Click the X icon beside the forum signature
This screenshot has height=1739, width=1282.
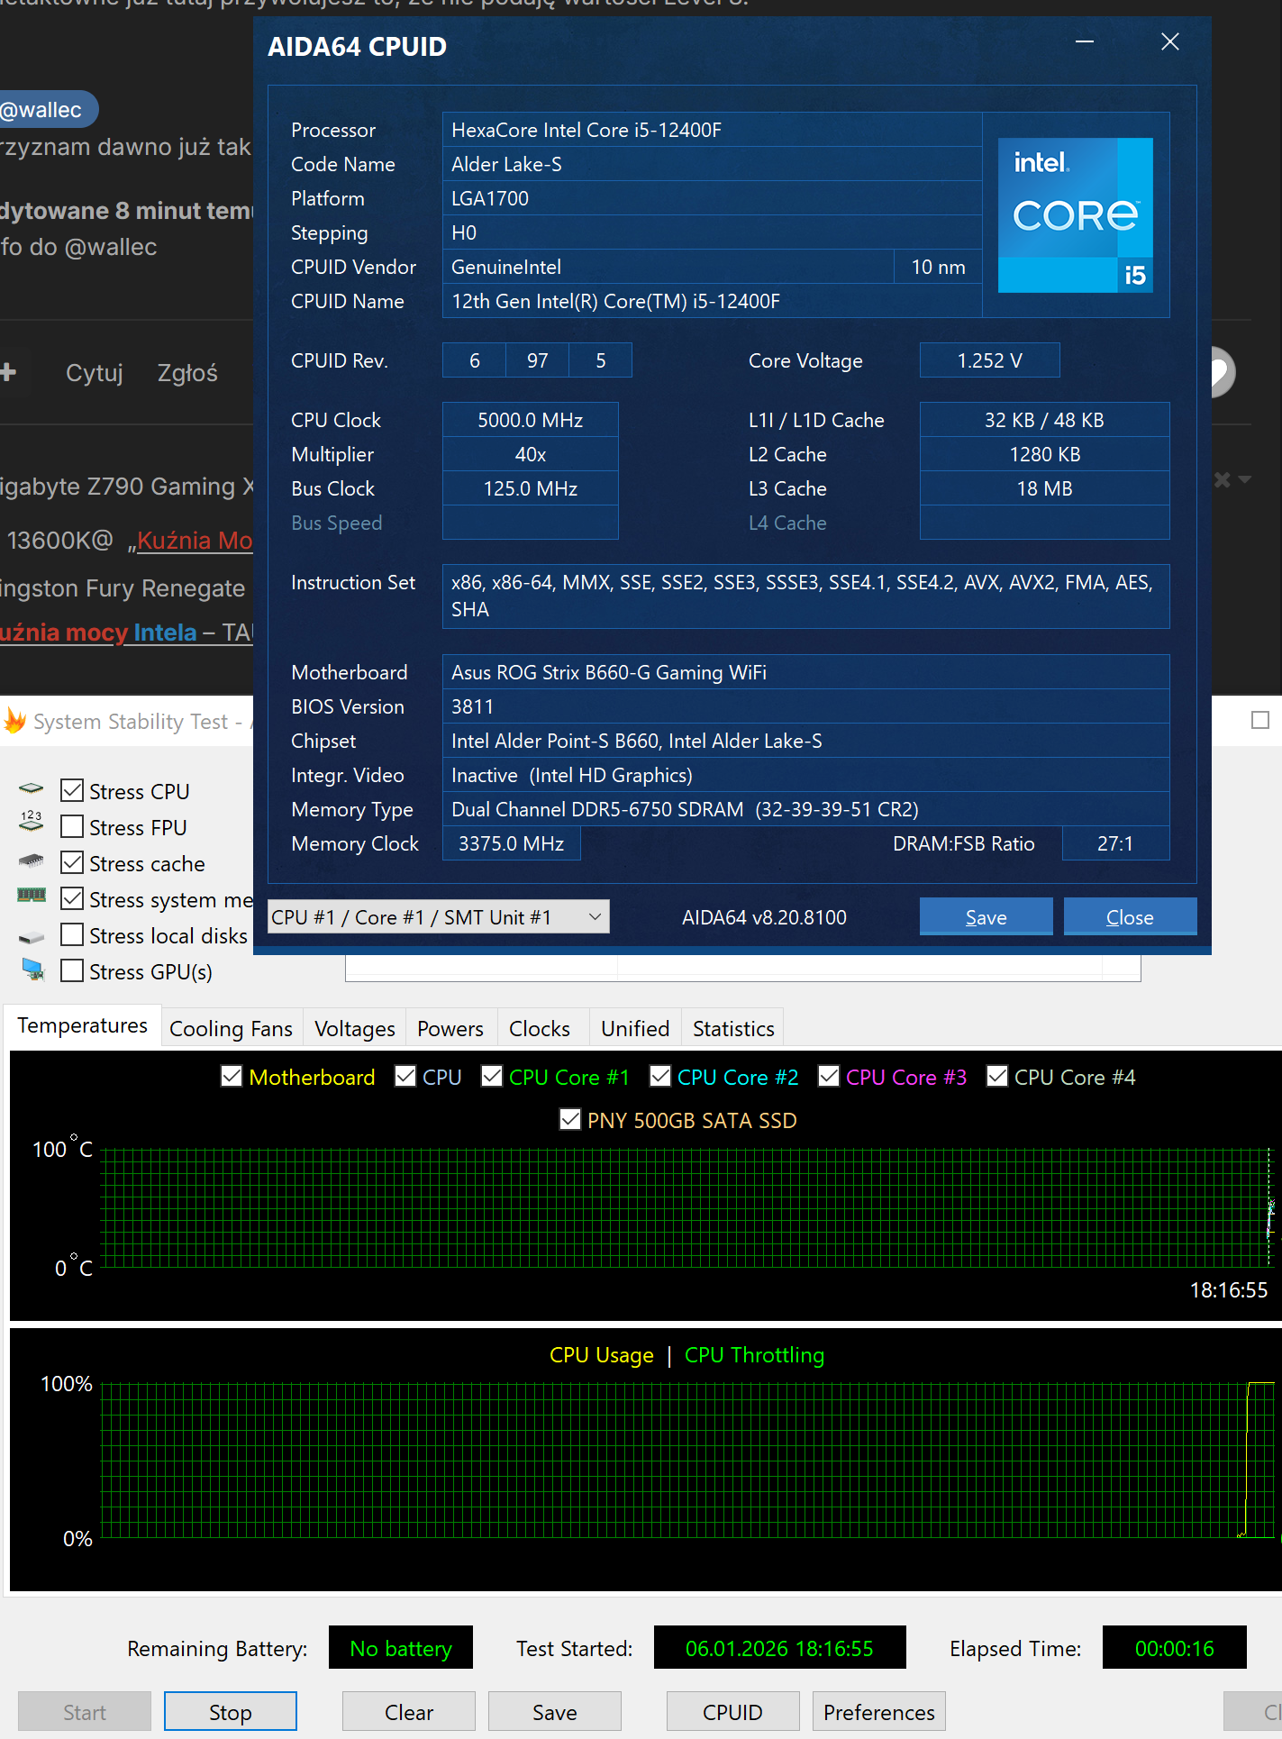coord(1222,479)
